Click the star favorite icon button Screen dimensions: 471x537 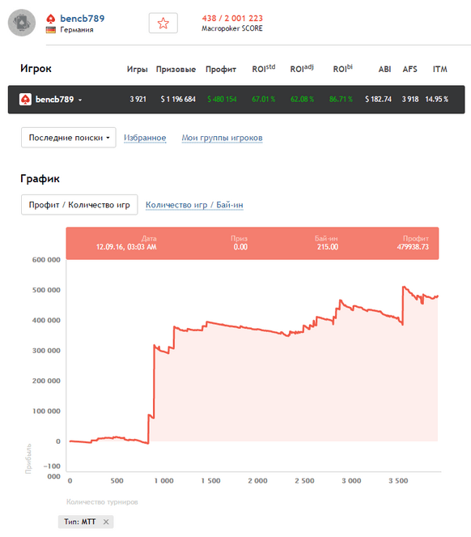tap(163, 23)
